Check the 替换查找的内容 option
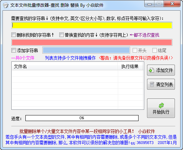Viewport: 183px width, 150px height. 61,35
